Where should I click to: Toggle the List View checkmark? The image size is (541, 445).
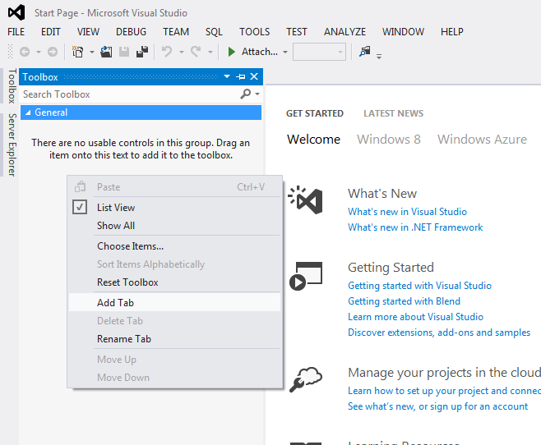coord(80,208)
